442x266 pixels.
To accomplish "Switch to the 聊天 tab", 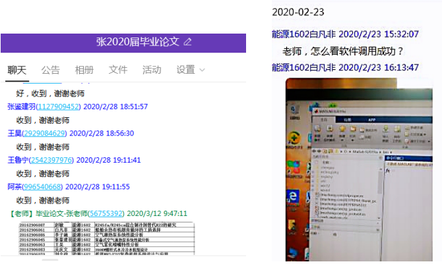I will [x=17, y=70].
